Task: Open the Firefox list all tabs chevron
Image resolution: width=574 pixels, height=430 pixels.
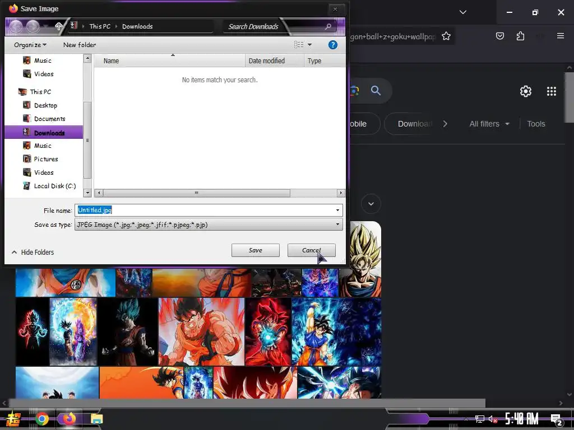Action: 463,12
